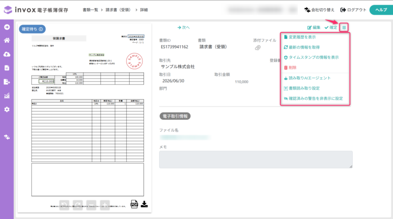Viewport: 393px width, 219px height.
Task: Open the PDF icon under preview
Action: (x=134, y=204)
